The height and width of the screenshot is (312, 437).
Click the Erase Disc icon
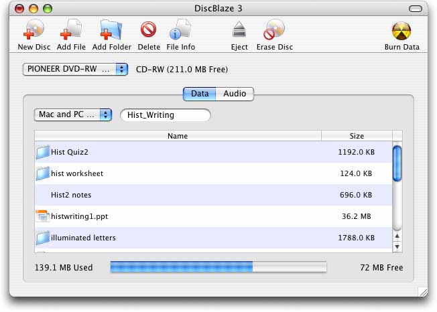[x=274, y=29]
